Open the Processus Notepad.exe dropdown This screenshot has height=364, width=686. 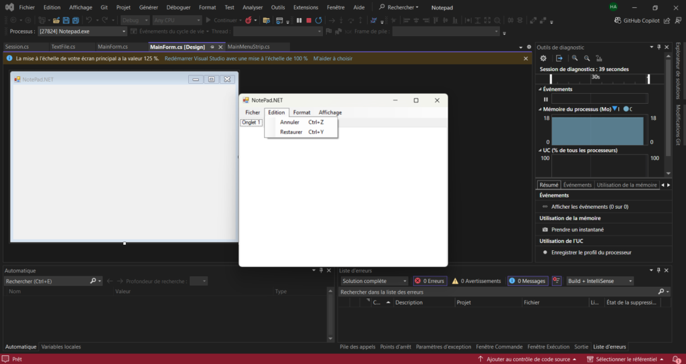(82, 31)
